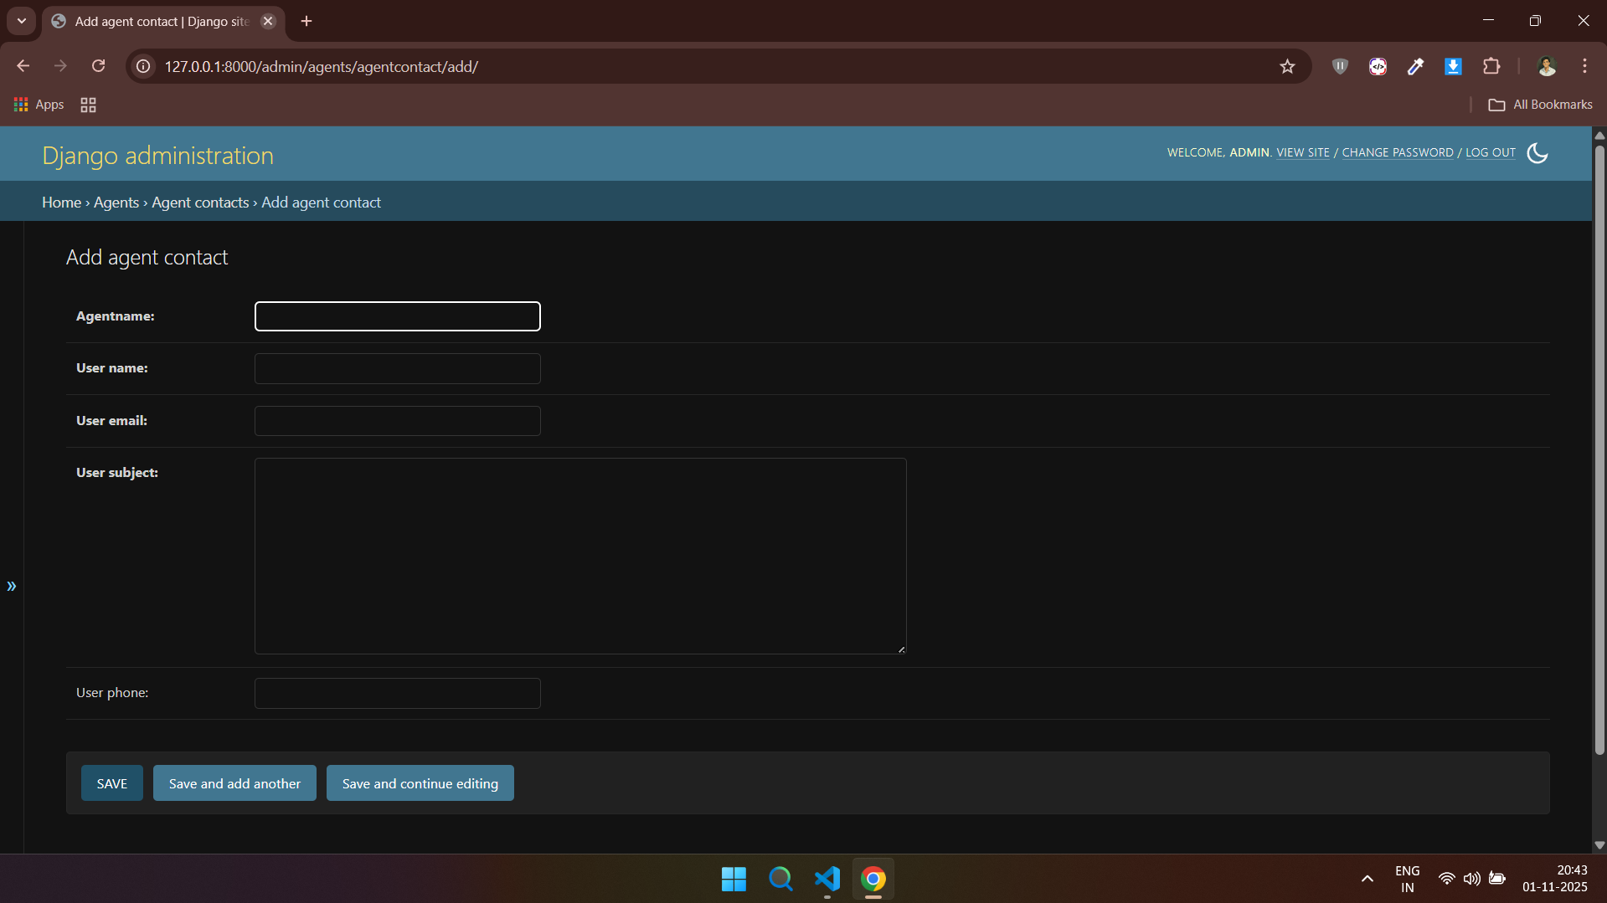The width and height of the screenshot is (1607, 903).
Task: Focus the User phone input field
Action: pyautogui.click(x=398, y=693)
